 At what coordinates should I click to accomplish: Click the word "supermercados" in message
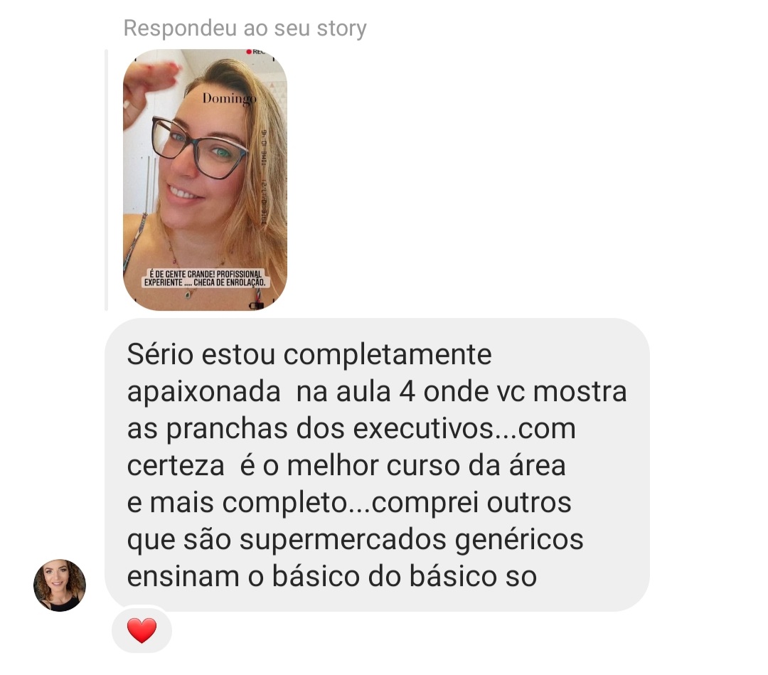[343, 540]
